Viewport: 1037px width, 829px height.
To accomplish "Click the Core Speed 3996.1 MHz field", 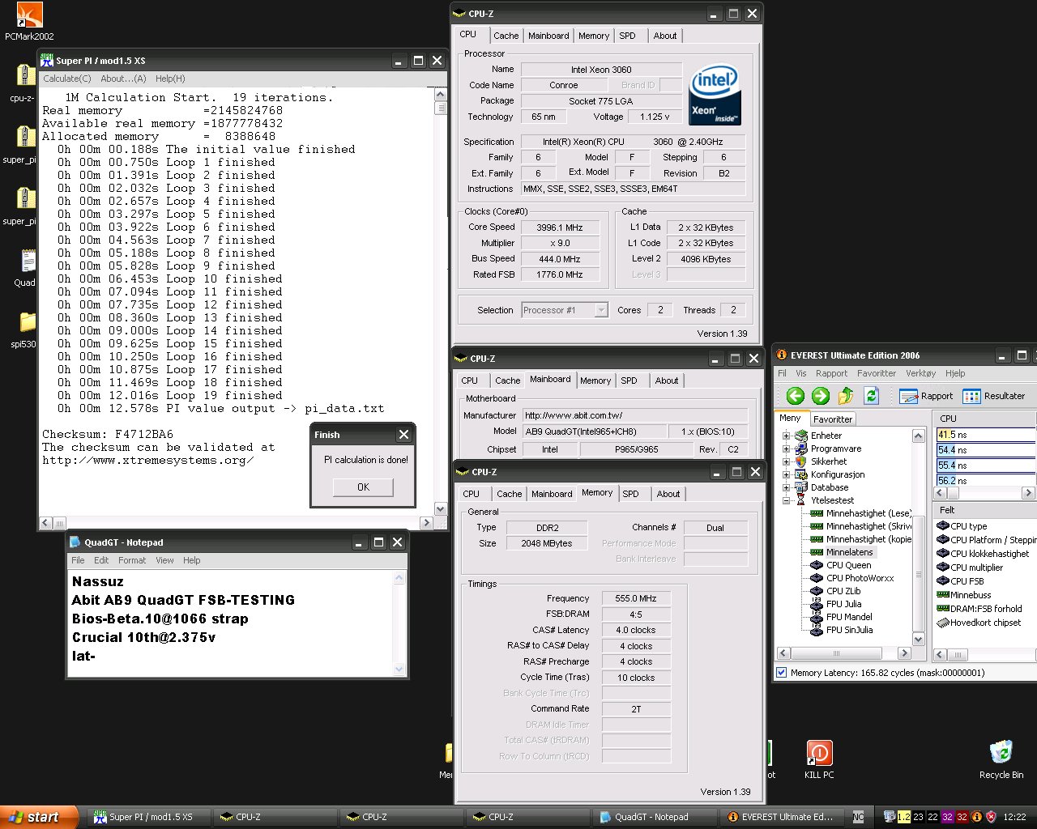I will (x=560, y=227).
